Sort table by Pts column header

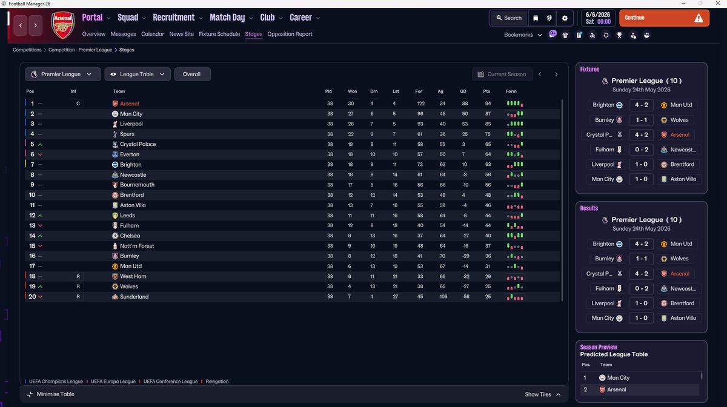pos(486,91)
